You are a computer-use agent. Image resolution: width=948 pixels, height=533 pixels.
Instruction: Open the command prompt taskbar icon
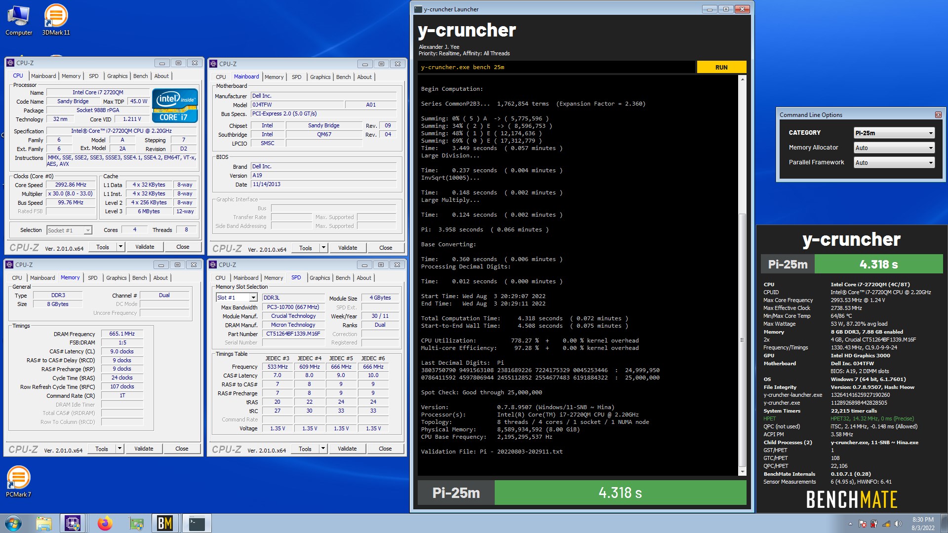pyautogui.click(x=197, y=524)
